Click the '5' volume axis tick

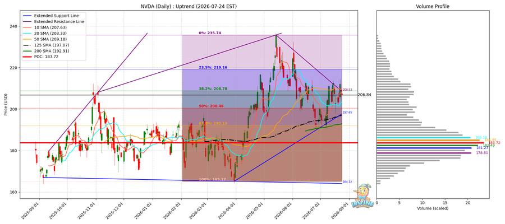click(x=400, y=203)
